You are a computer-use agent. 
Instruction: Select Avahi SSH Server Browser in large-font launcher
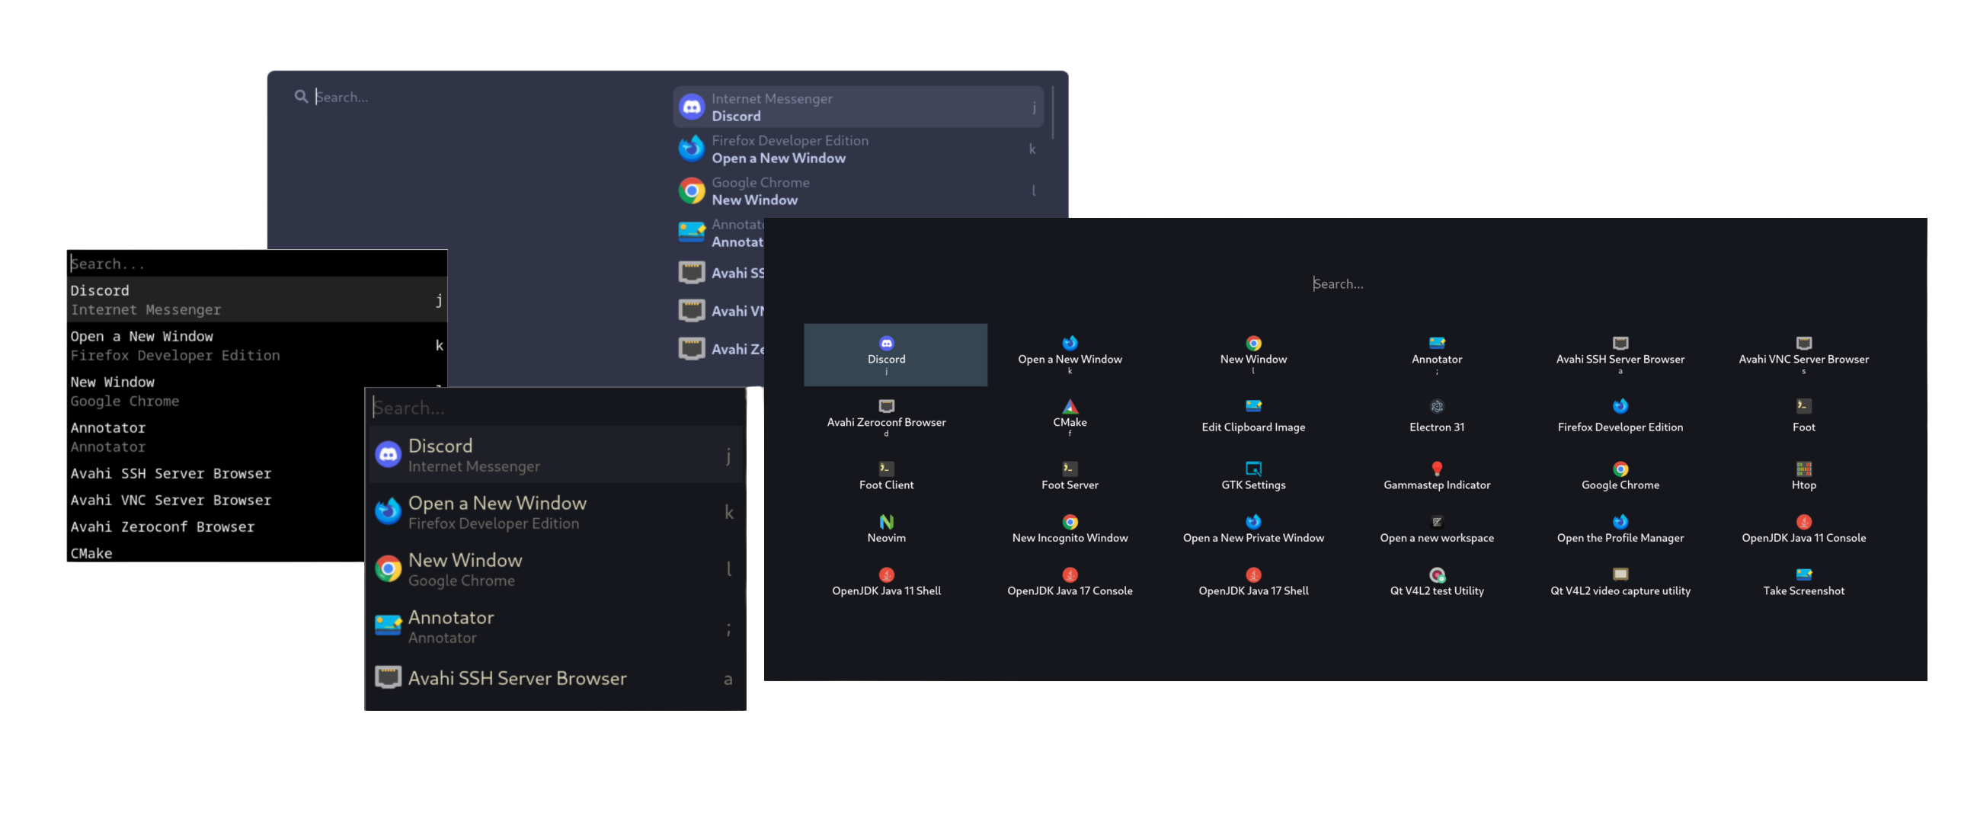click(x=555, y=678)
